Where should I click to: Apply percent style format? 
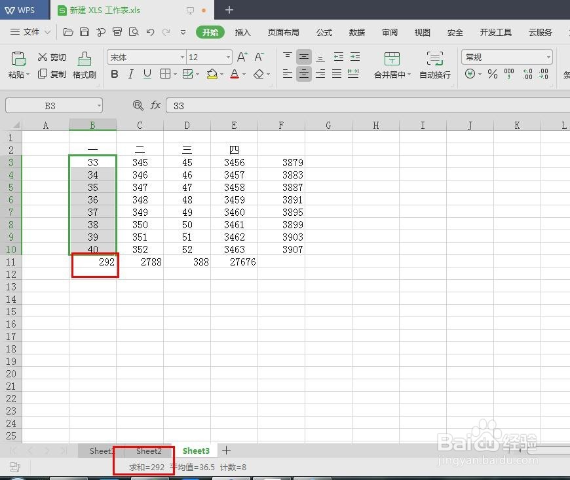(493, 74)
